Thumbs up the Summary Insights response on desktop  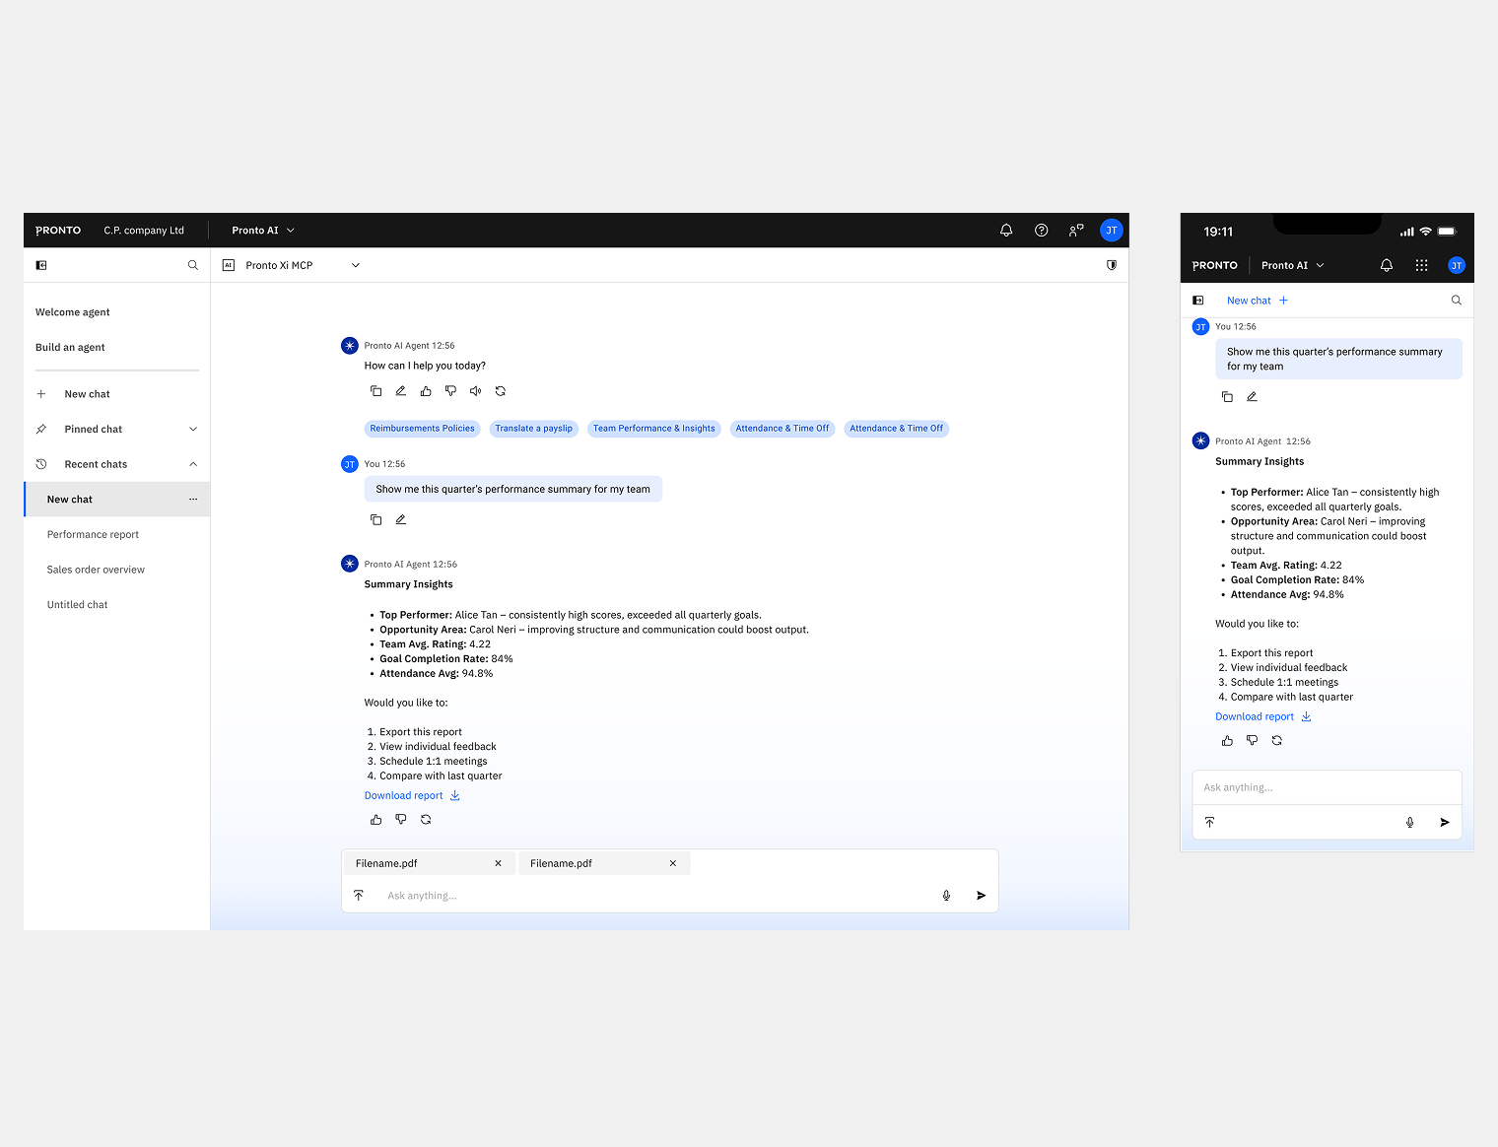[375, 820]
